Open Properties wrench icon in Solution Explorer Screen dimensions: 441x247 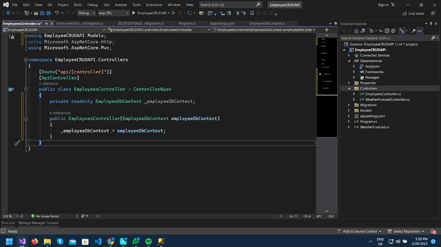414,31
